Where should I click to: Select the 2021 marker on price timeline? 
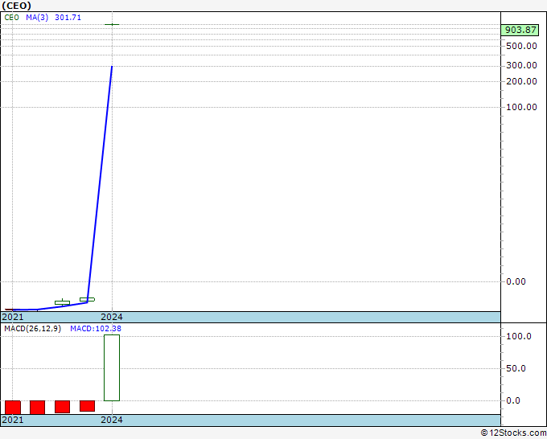(13, 318)
